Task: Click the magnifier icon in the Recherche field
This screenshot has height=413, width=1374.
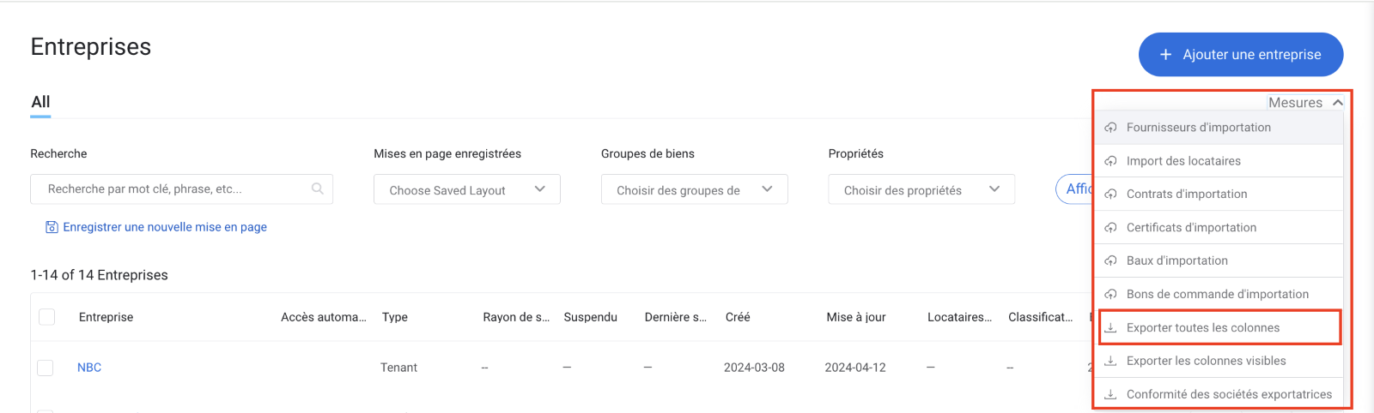Action: point(318,189)
